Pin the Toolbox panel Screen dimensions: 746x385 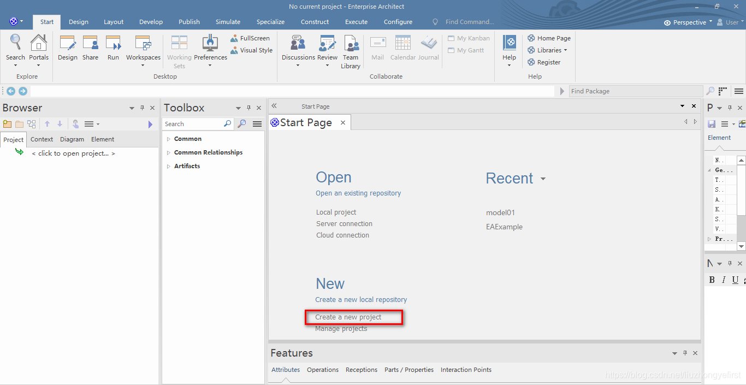click(248, 108)
